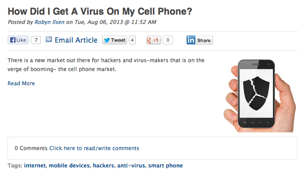Viewport: 306px width, 175px height.
Task: Click the Facebook Like button
Action: (x=18, y=40)
